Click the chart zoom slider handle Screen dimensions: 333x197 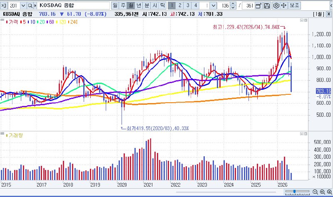pos(294,192)
